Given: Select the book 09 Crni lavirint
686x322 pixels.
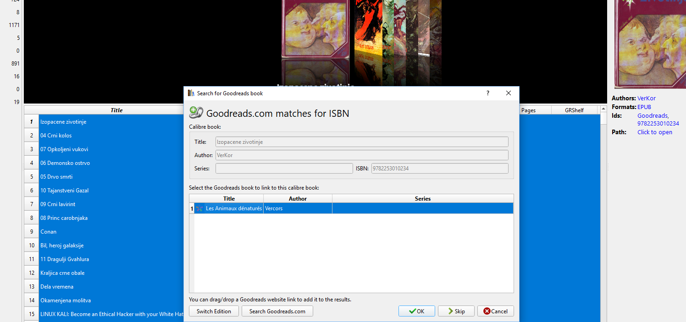Looking at the screenshot, I should [58, 204].
